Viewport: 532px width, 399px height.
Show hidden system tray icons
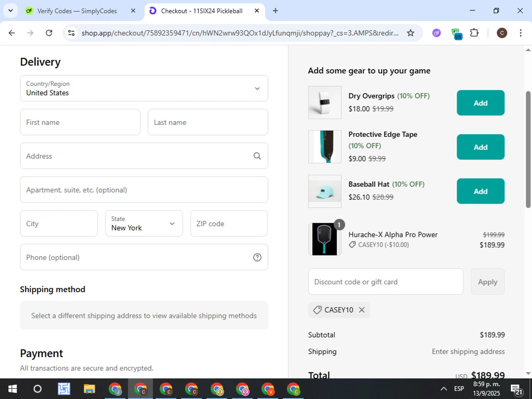(443, 389)
